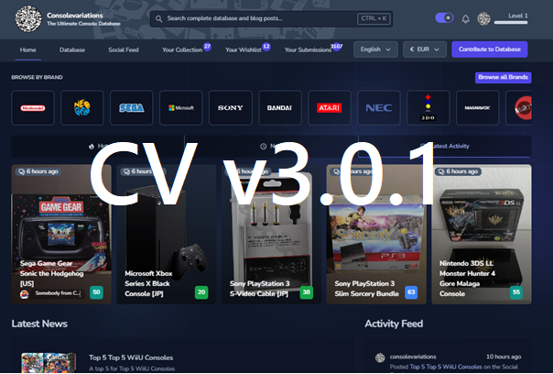
Task: Click Browse all Brands button
Action: click(503, 77)
